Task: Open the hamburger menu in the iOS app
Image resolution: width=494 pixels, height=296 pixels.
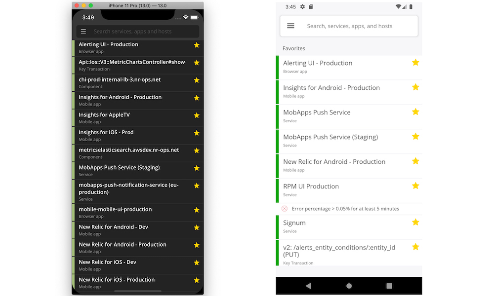Action: click(83, 32)
